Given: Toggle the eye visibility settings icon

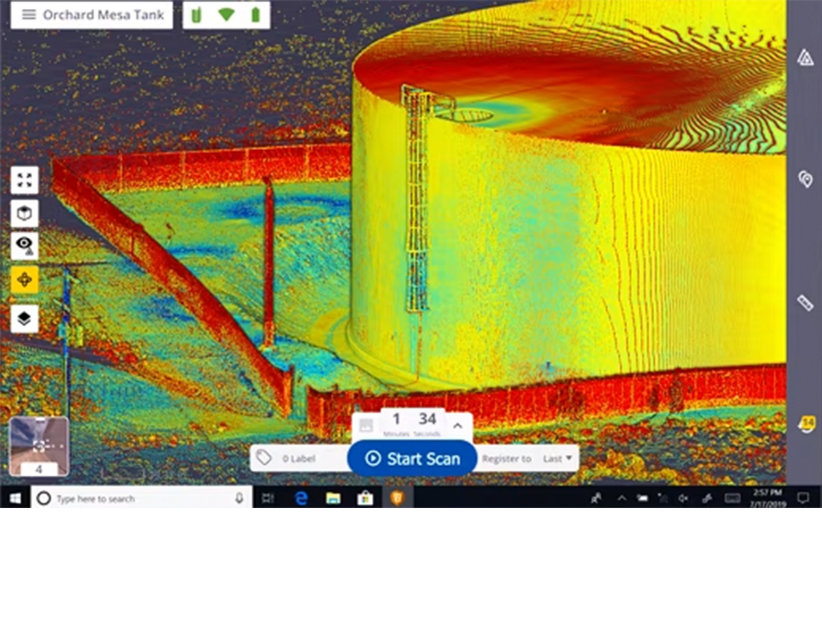Looking at the screenshot, I should [25, 245].
